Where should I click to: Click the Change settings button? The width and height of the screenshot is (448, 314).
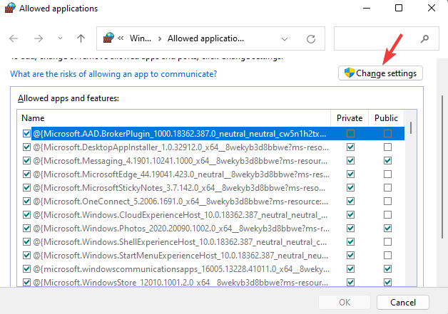(x=380, y=73)
